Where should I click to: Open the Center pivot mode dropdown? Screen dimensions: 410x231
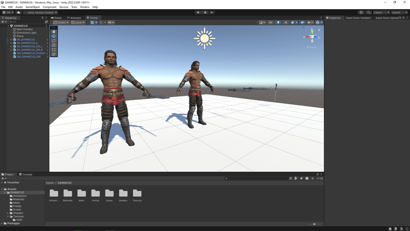(x=61, y=23)
